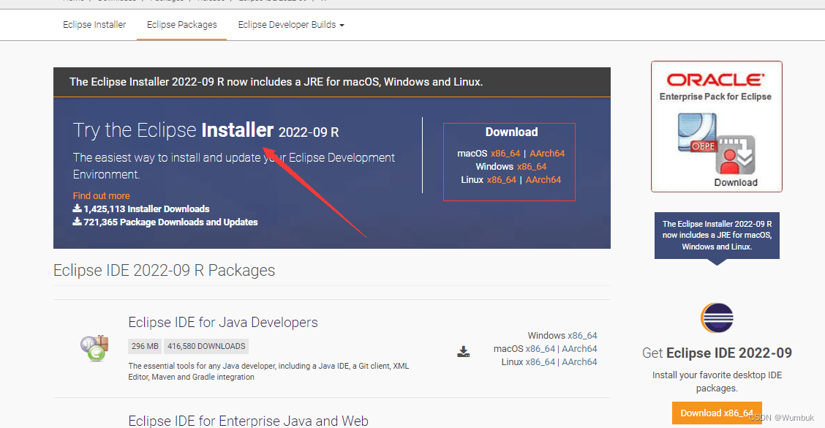This screenshot has height=428, width=825.
Task: Get Java Developers package for Linux x86_64
Action: tap(540, 361)
